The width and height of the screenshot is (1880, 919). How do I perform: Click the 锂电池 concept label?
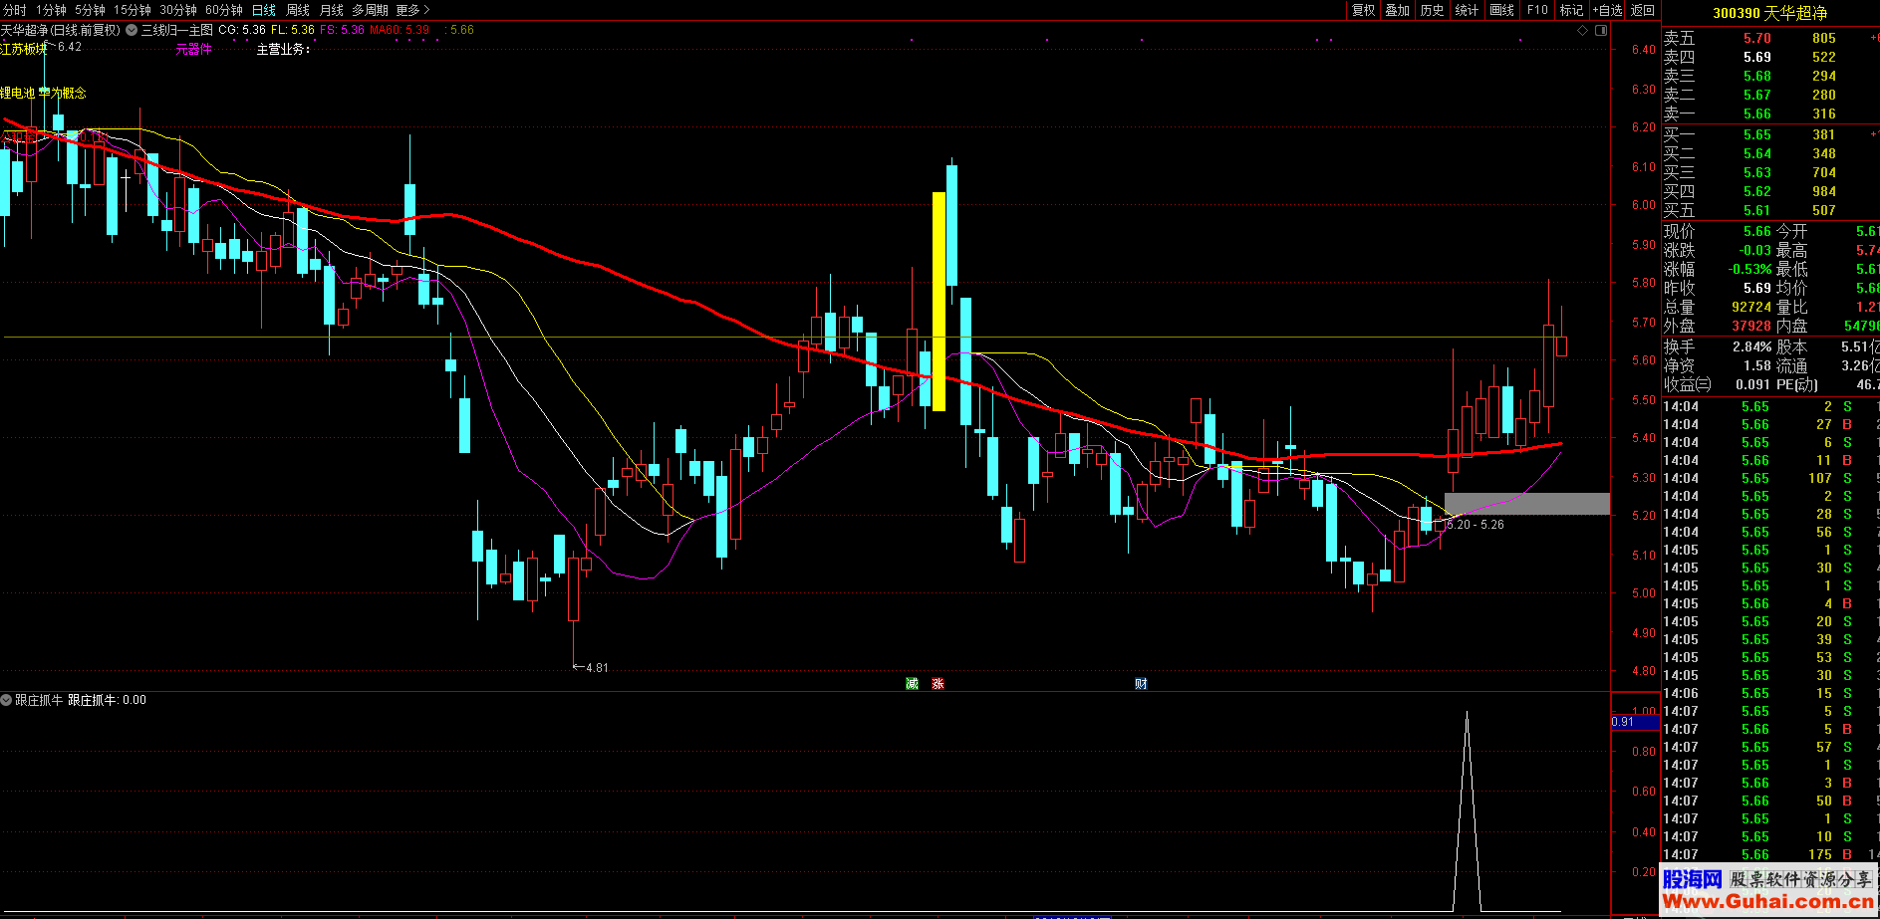tap(18, 93)
